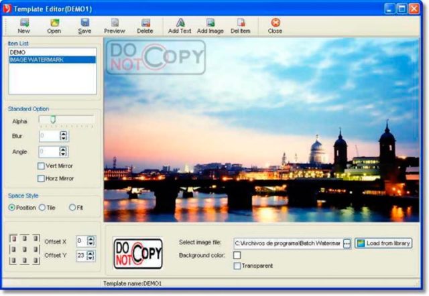Anchor watermark to bottom-left grid position
Viewport: 429px width, 296px height.
(x=14, y=260)
